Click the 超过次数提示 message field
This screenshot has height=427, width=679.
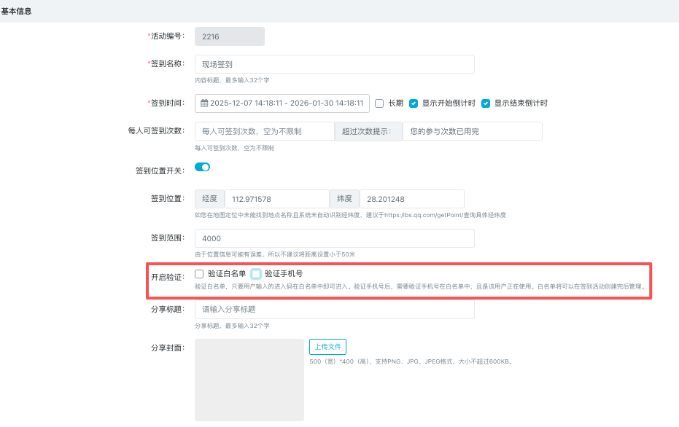tap(472, 131)
